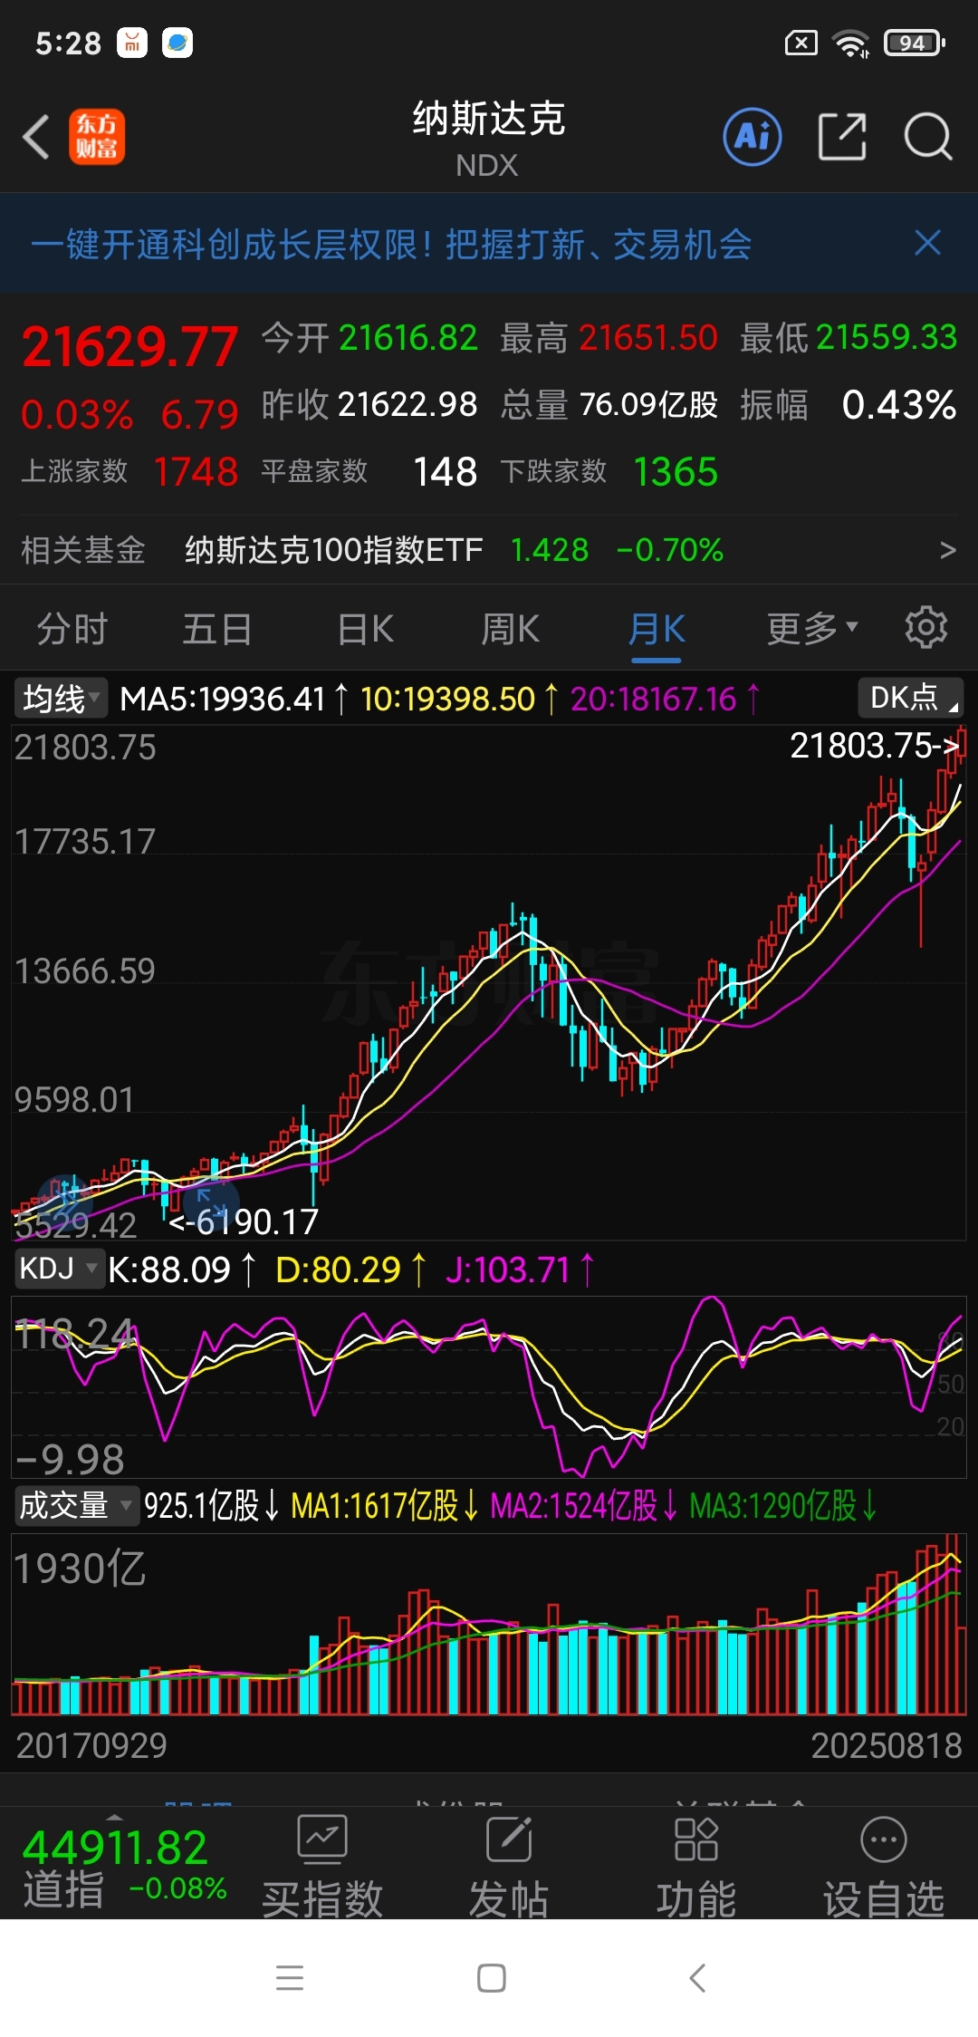978x2037 pixels.
Task: Tap the current price 21629.77
Action: [130, 347]
